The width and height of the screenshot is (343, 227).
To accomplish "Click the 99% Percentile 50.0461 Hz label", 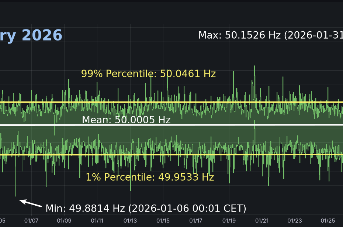I will coord(148,74).
